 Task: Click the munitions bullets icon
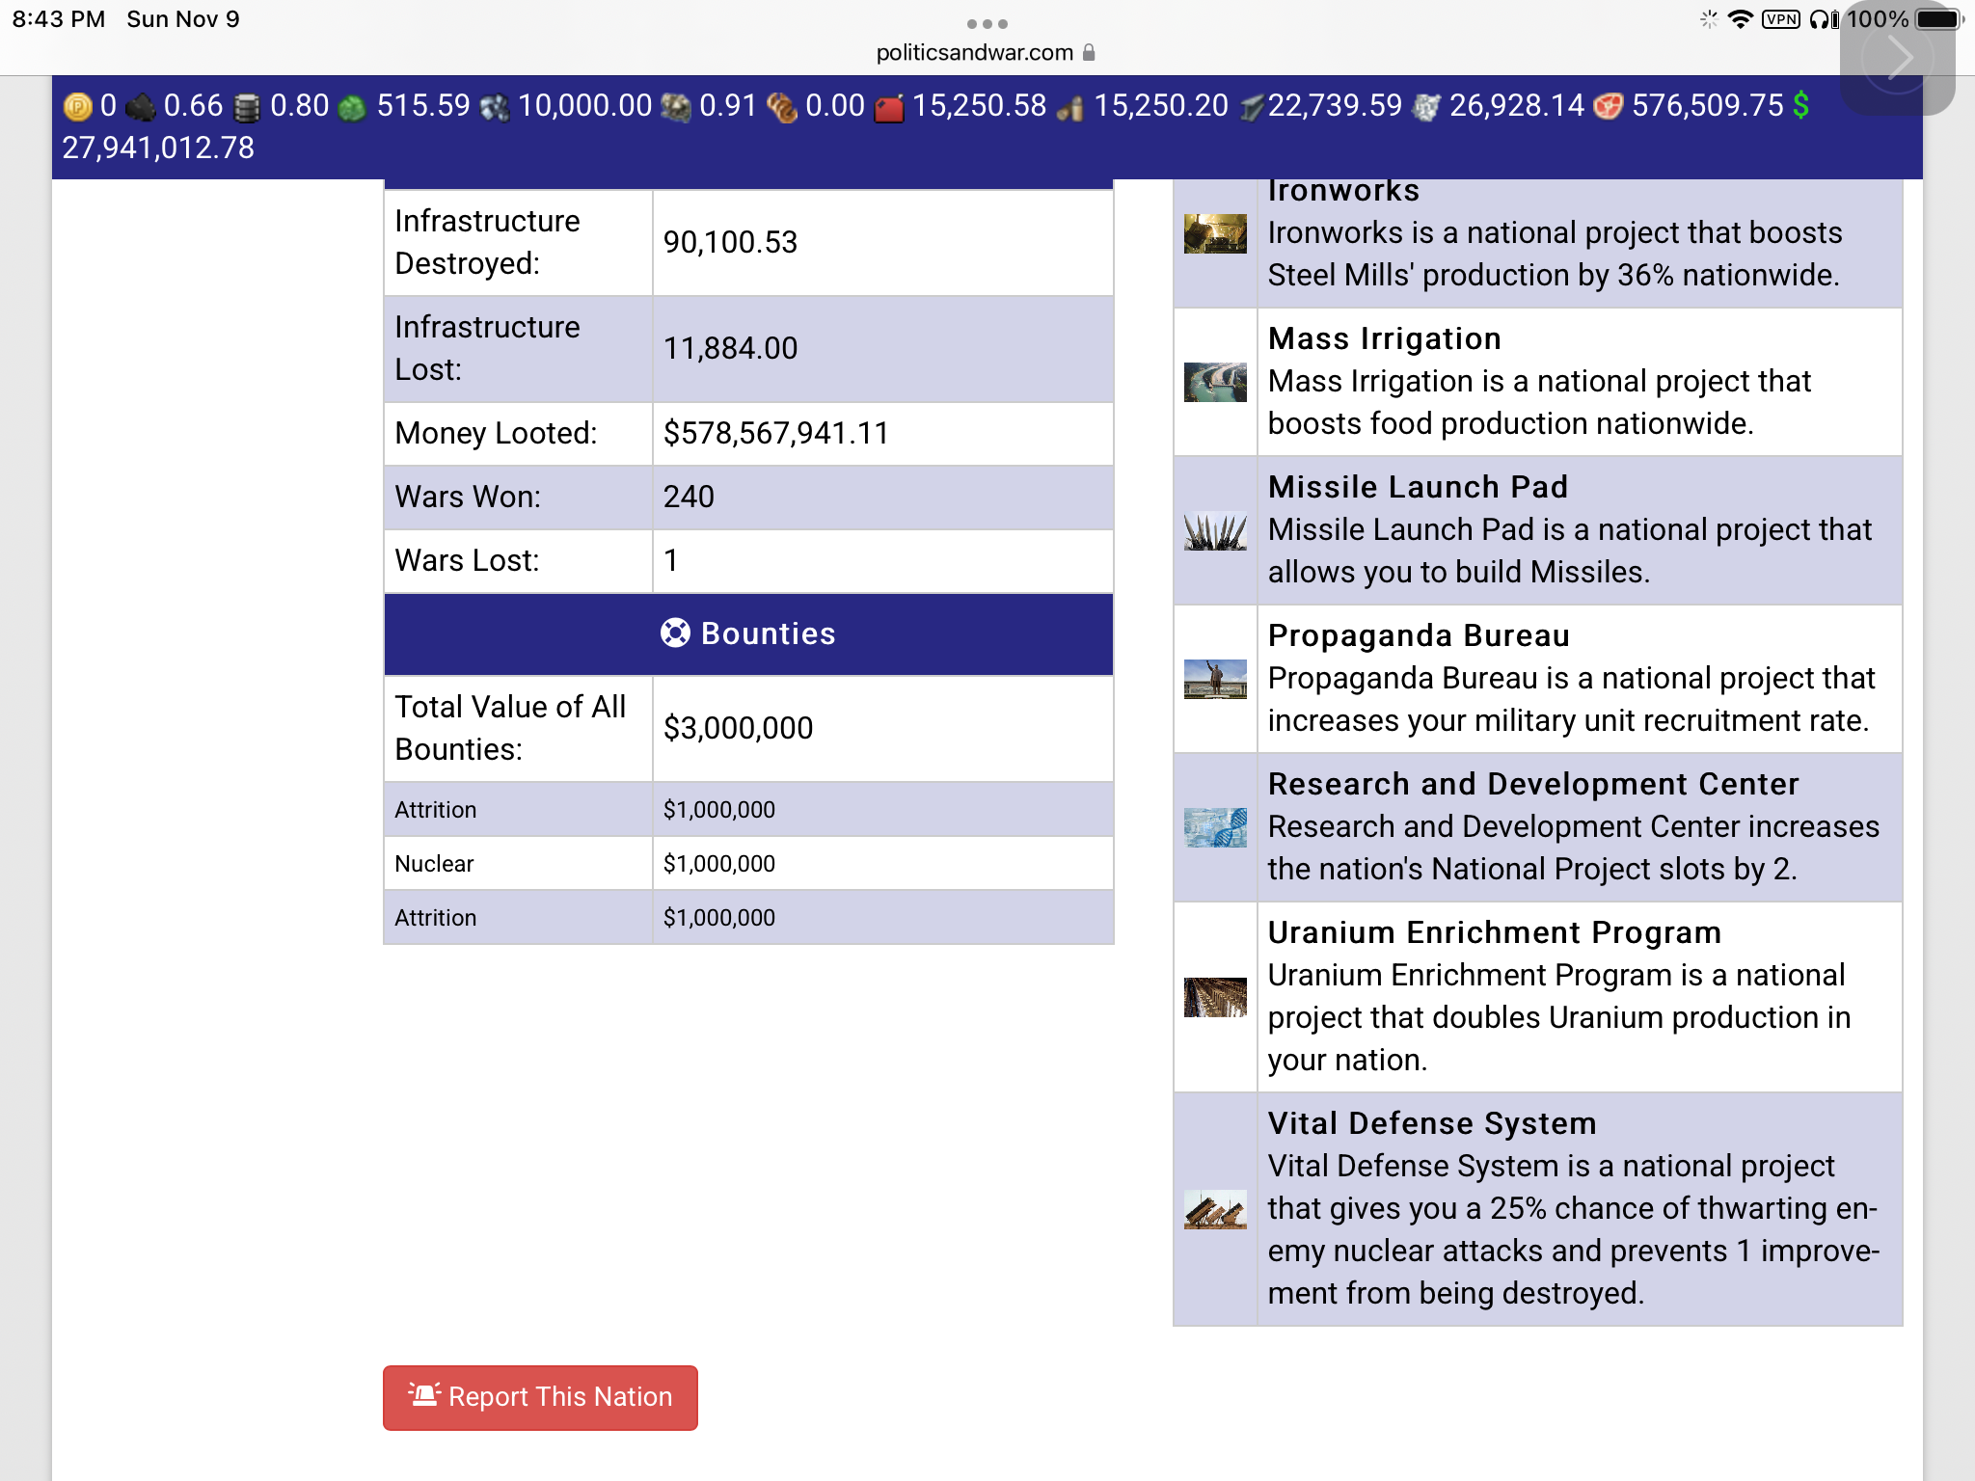(x=1069, y=108)
